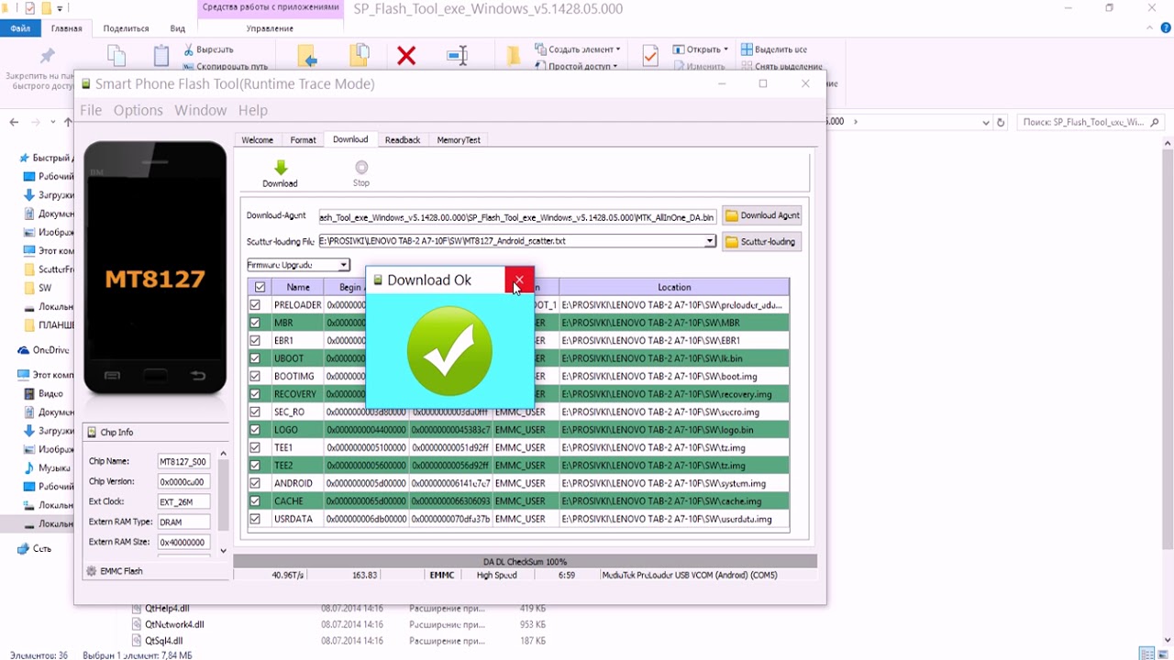Open the Window menu in Flash Tool
Screen dimensions: 1174x660
pyautogui.click(x=201, y=110)
